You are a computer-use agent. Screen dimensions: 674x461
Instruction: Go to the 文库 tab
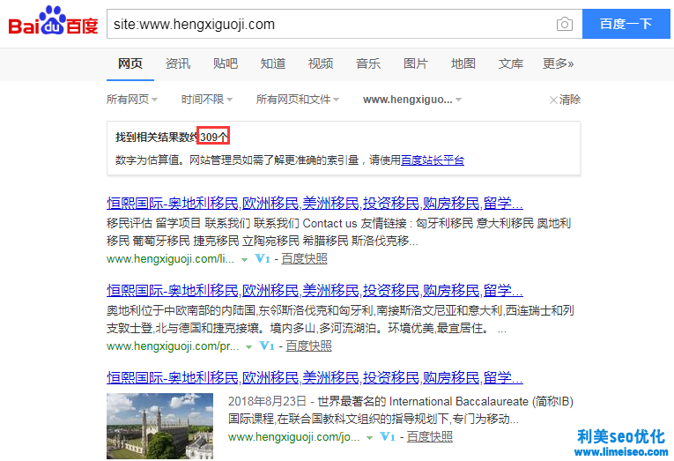coord(511,63)
